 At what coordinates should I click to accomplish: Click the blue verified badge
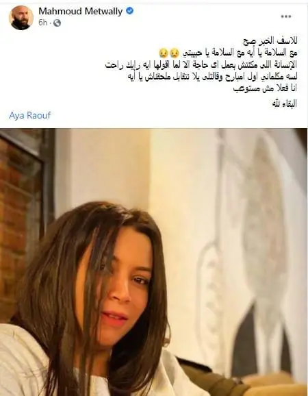coord(129,11)
